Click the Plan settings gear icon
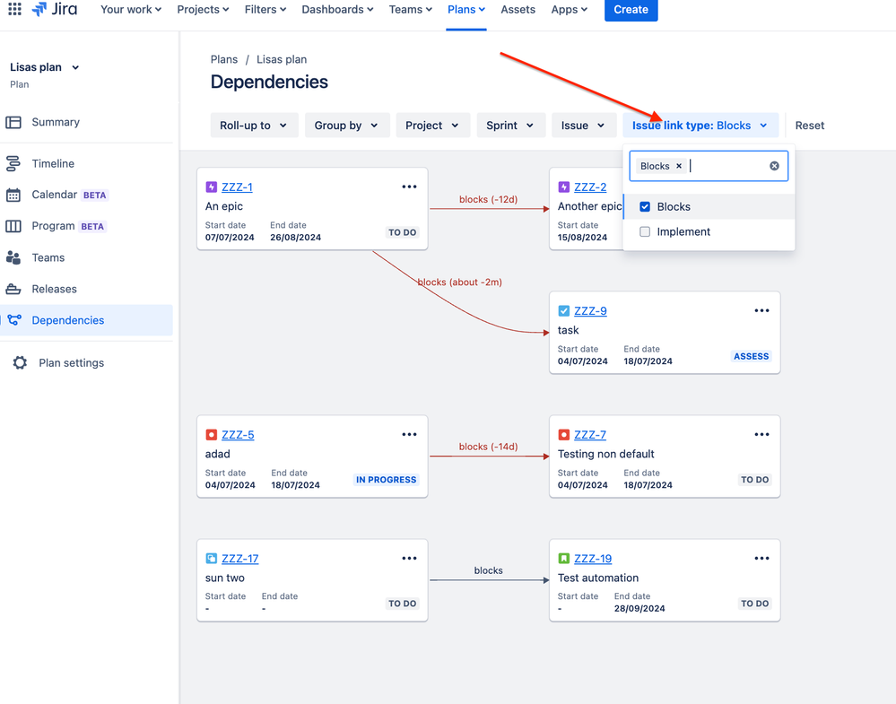Screen dimensions: 896x704 point(20,363)
